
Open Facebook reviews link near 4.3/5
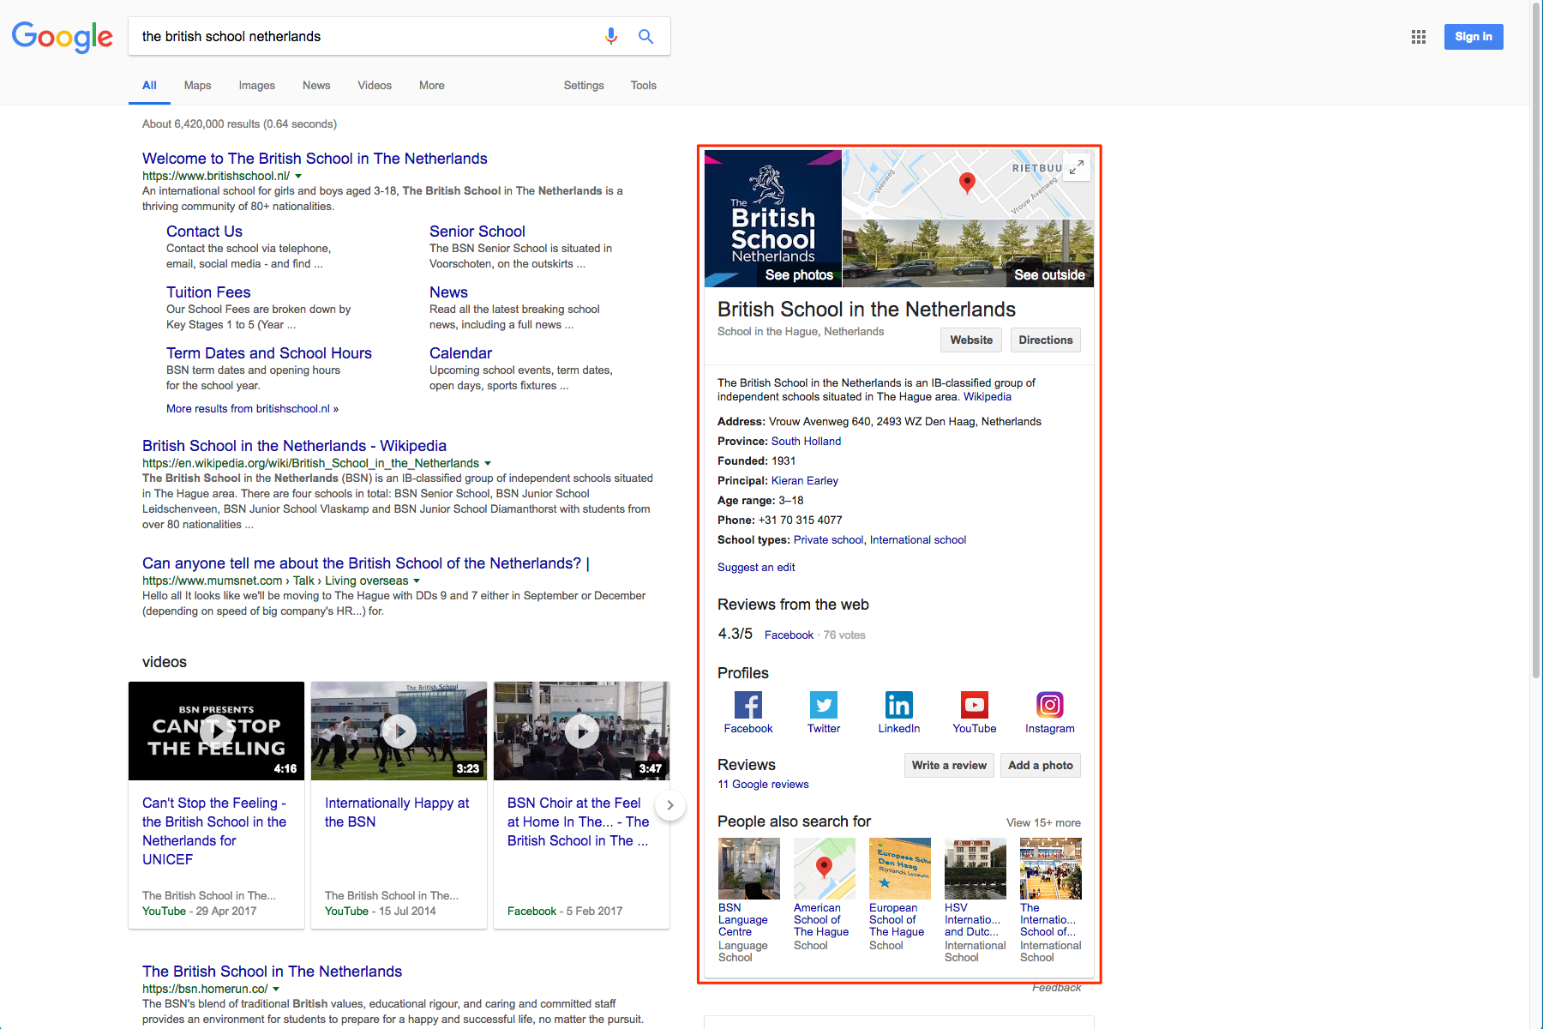[789, 635]
